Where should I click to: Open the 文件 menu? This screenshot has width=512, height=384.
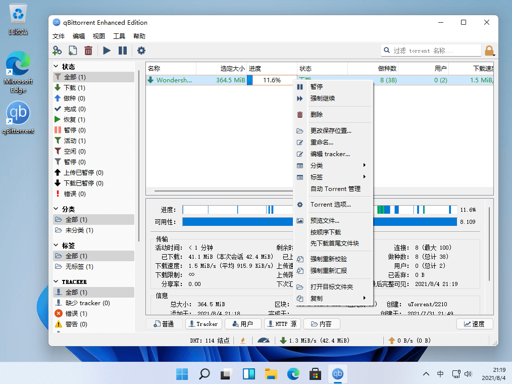[59, 36]
